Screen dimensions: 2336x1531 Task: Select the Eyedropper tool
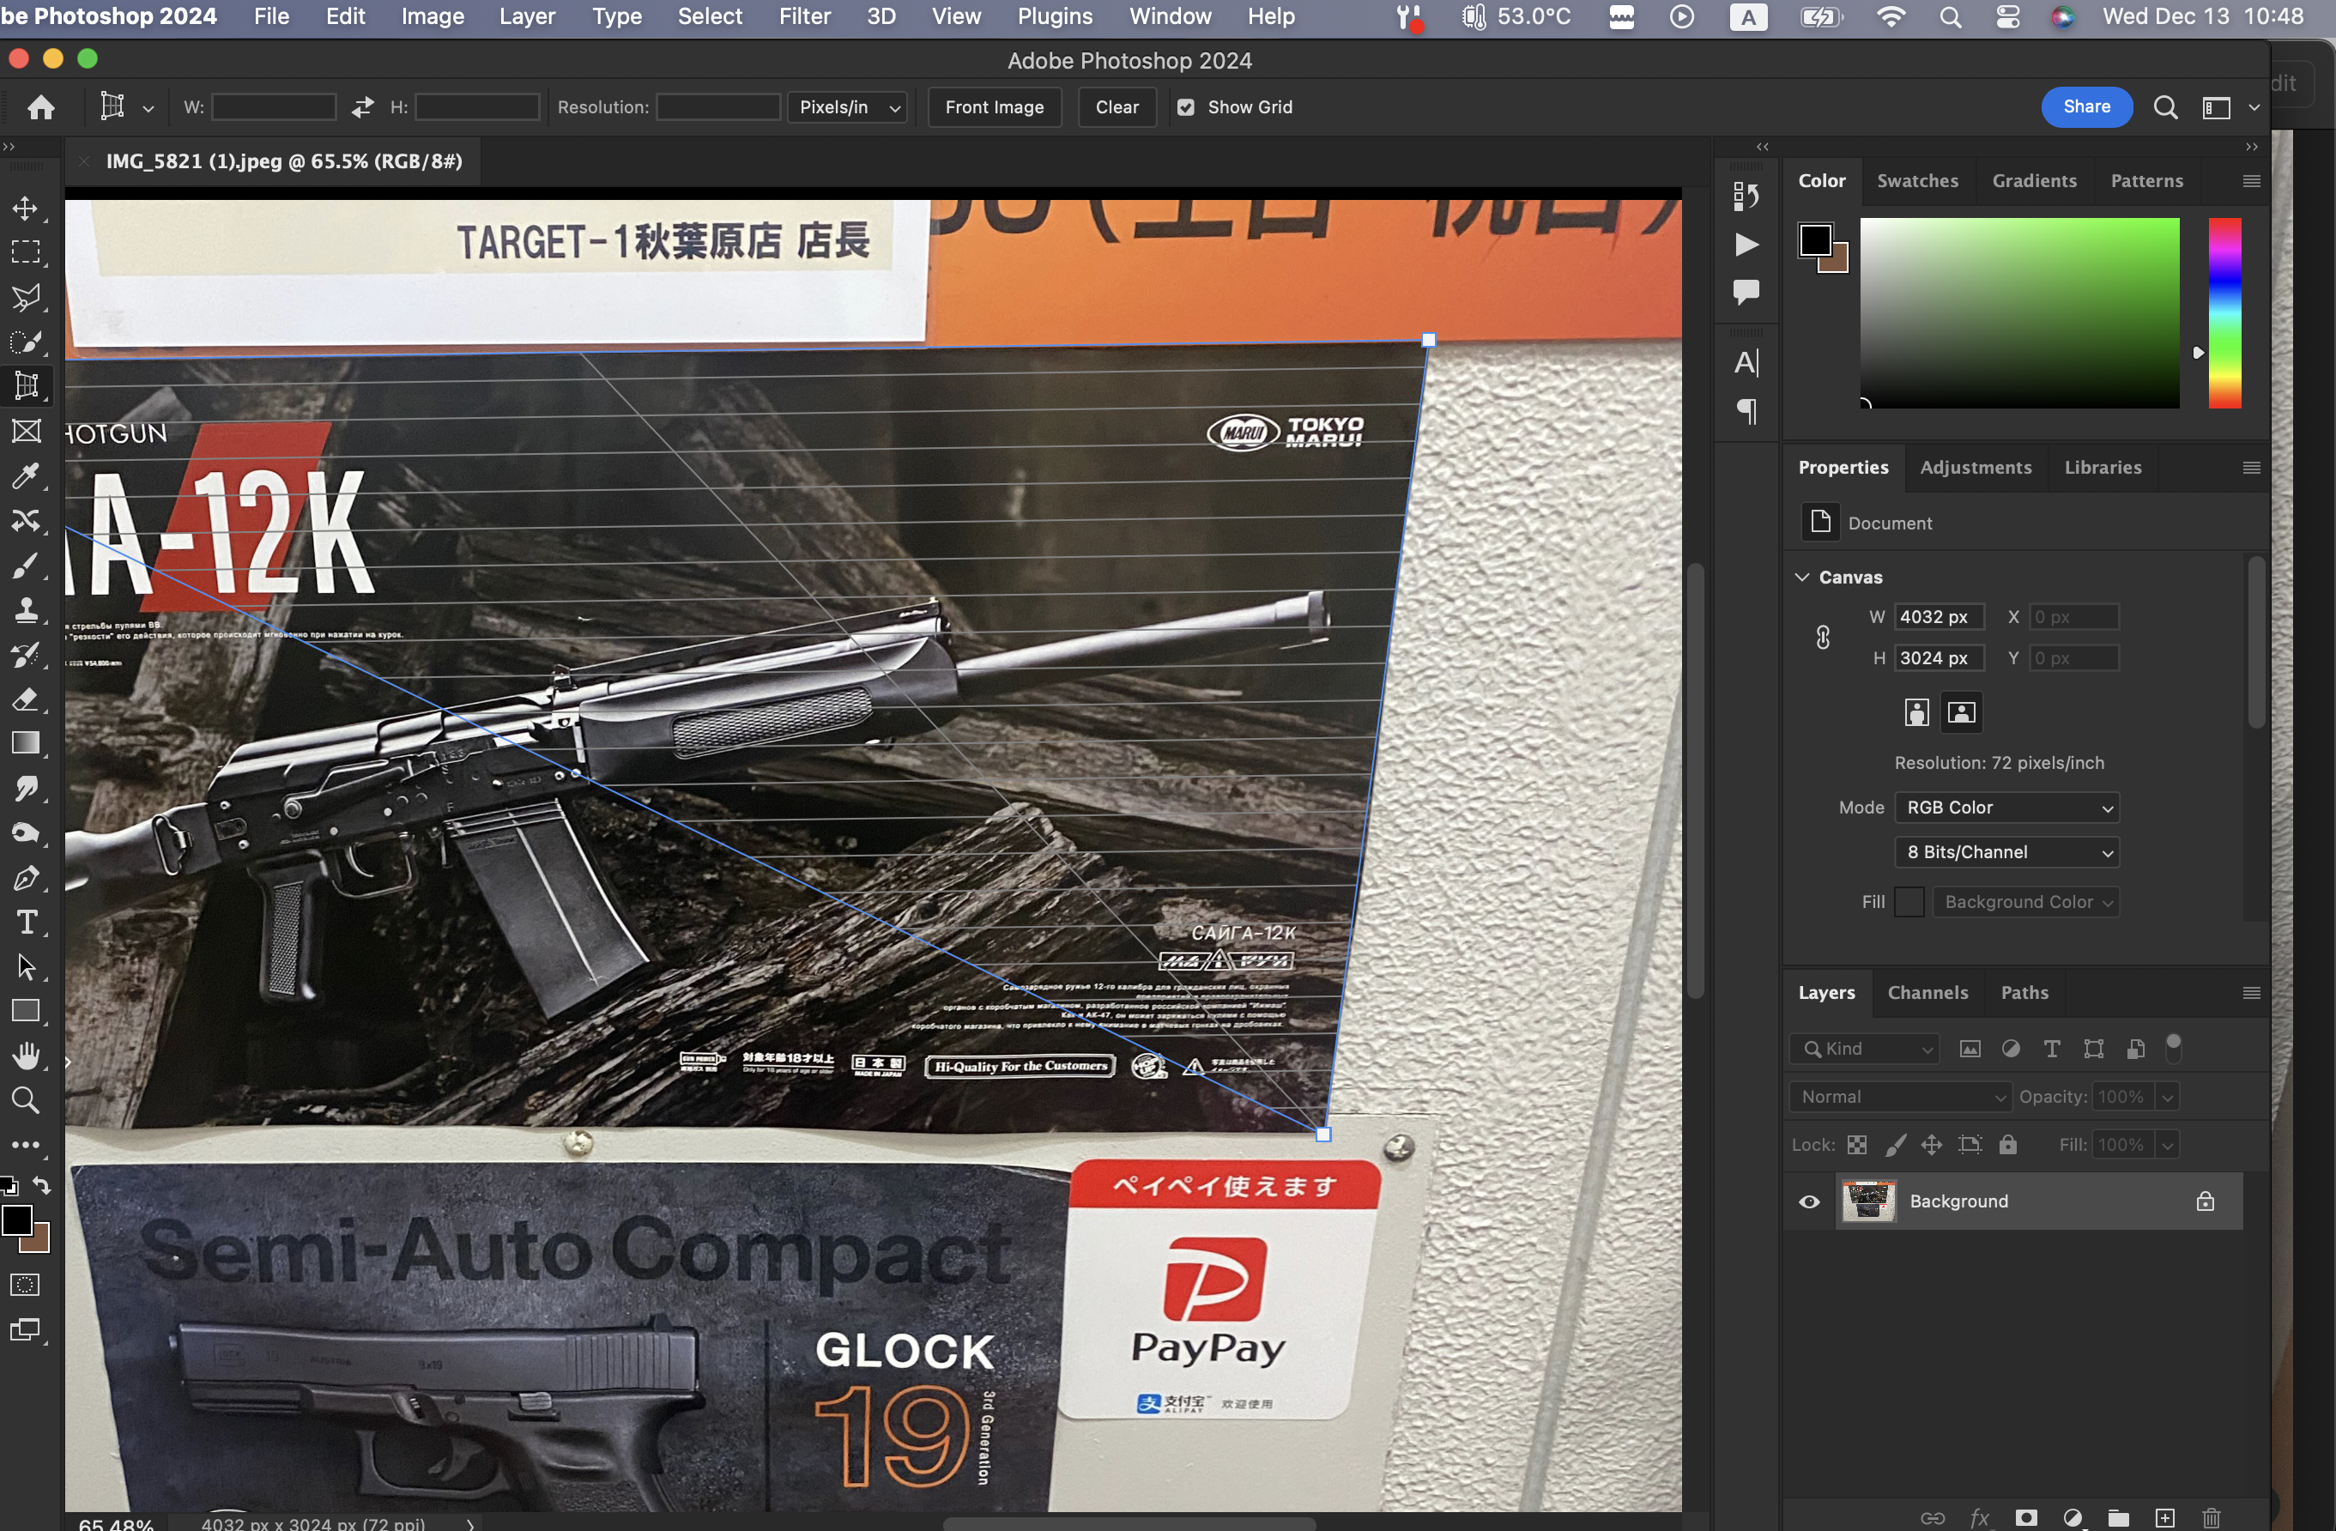coord(26,477)
